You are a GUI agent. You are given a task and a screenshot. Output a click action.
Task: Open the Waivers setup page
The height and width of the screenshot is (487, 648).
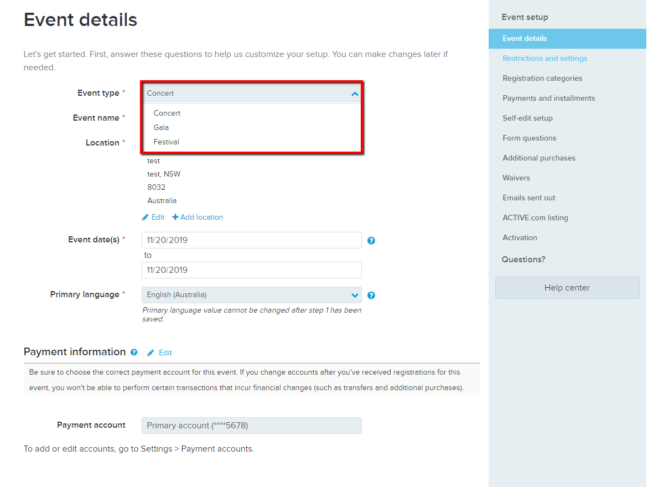tap(516, 178)
